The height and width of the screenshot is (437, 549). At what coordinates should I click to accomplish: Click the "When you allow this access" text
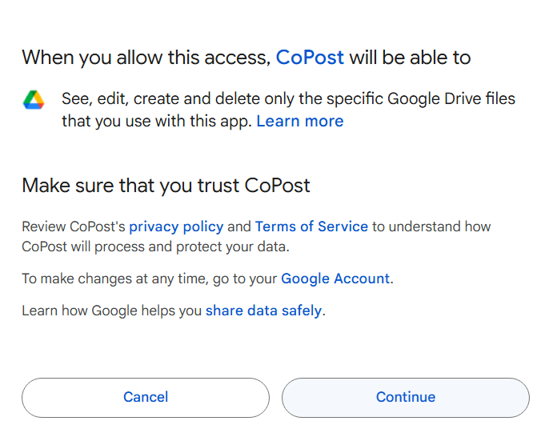(146, 58)
